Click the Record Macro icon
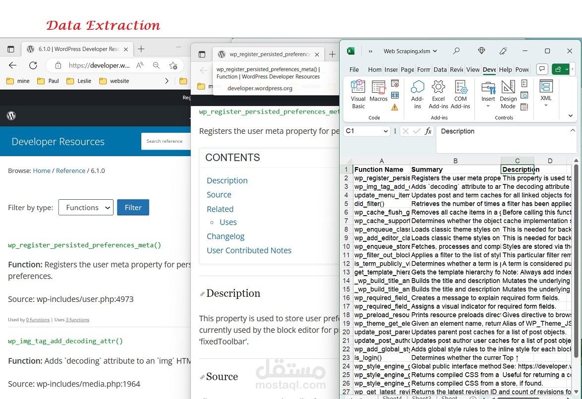Screen dimensions: 582x399 click(395, 83)
